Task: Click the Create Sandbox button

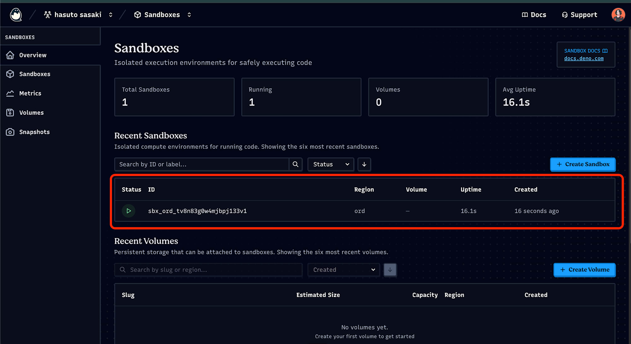Action: pos(583,164)
